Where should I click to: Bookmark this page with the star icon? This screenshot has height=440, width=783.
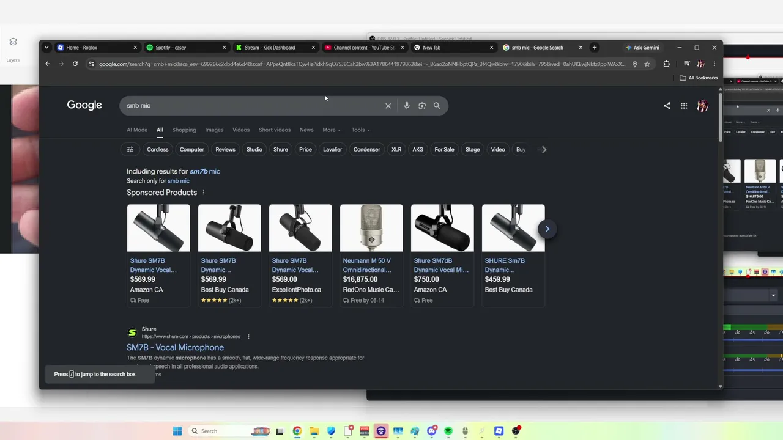click(647, 64)
